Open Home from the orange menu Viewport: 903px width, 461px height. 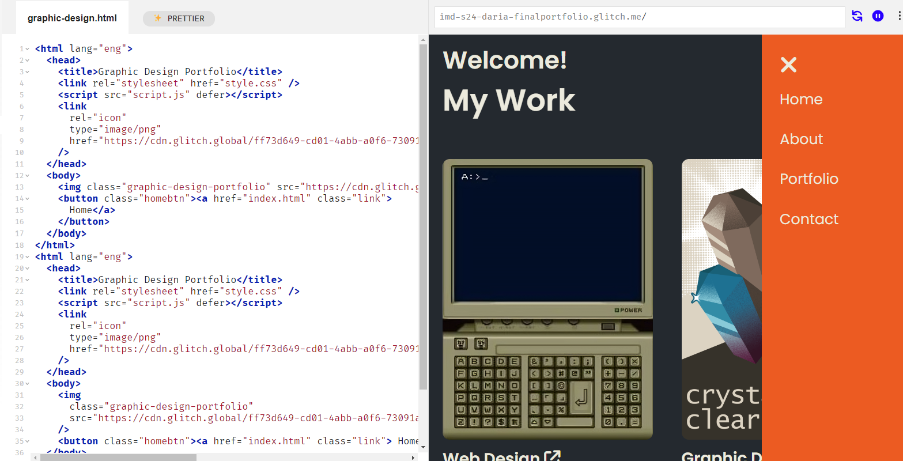click(x=801, y=99)
